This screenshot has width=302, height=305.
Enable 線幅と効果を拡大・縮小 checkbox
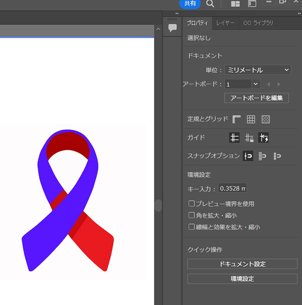pyautogui.click(x=192, y=227)
